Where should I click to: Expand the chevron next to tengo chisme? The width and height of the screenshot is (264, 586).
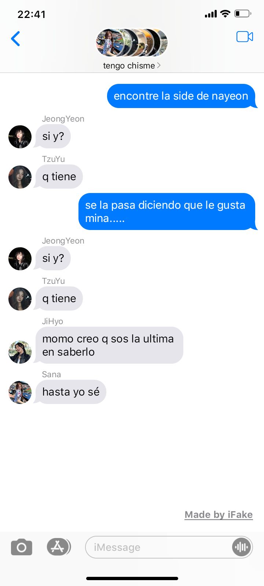(159, 66)
